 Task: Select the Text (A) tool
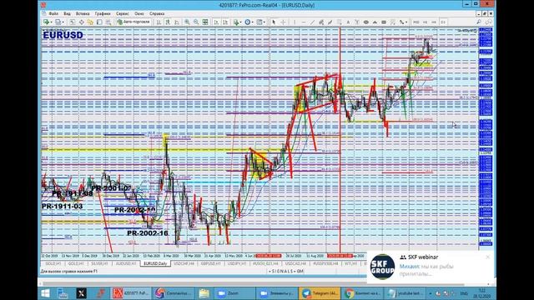point(348,22)
